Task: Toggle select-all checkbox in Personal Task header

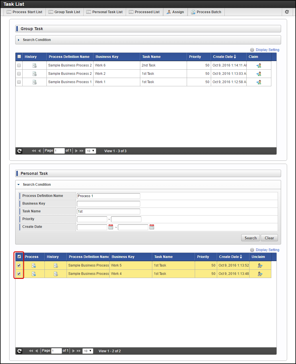Action: tap(19, 257)
